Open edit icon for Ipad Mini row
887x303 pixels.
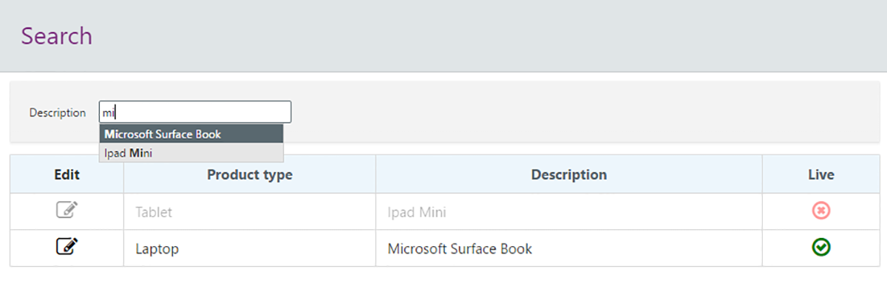pos(67,211)
